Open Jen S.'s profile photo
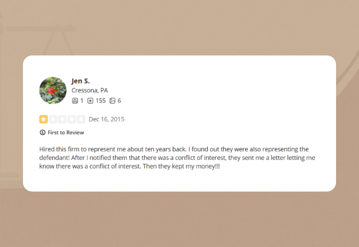Screen dimensions: 359x247 53,90
